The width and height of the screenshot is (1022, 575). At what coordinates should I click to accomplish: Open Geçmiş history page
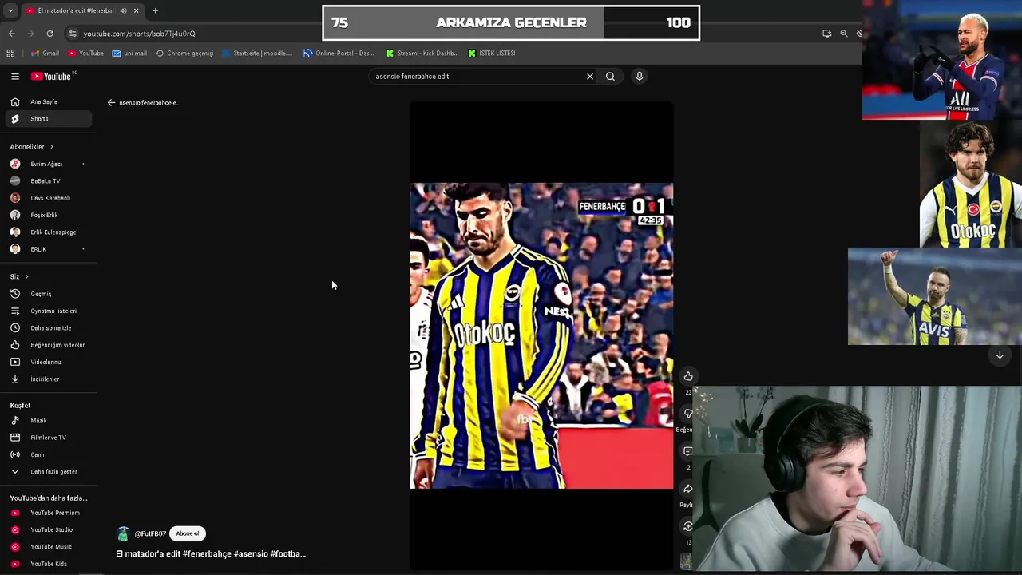(x=48, y=294)
